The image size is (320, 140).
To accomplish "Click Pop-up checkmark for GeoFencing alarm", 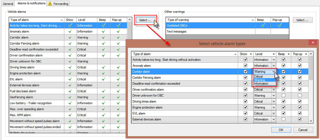I will click(118, 97).
